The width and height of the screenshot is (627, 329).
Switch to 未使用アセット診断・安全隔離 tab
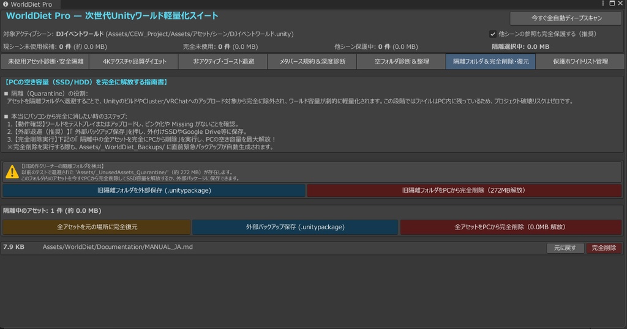coord(45,62)
